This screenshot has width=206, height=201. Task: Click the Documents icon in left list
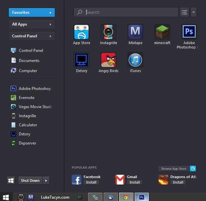[x=13, y=60]
